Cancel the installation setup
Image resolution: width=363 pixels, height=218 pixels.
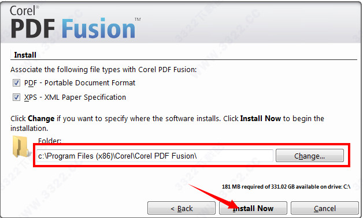(325, 208)
